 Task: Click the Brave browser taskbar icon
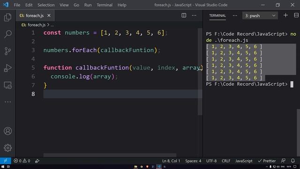tap(147, 167)
